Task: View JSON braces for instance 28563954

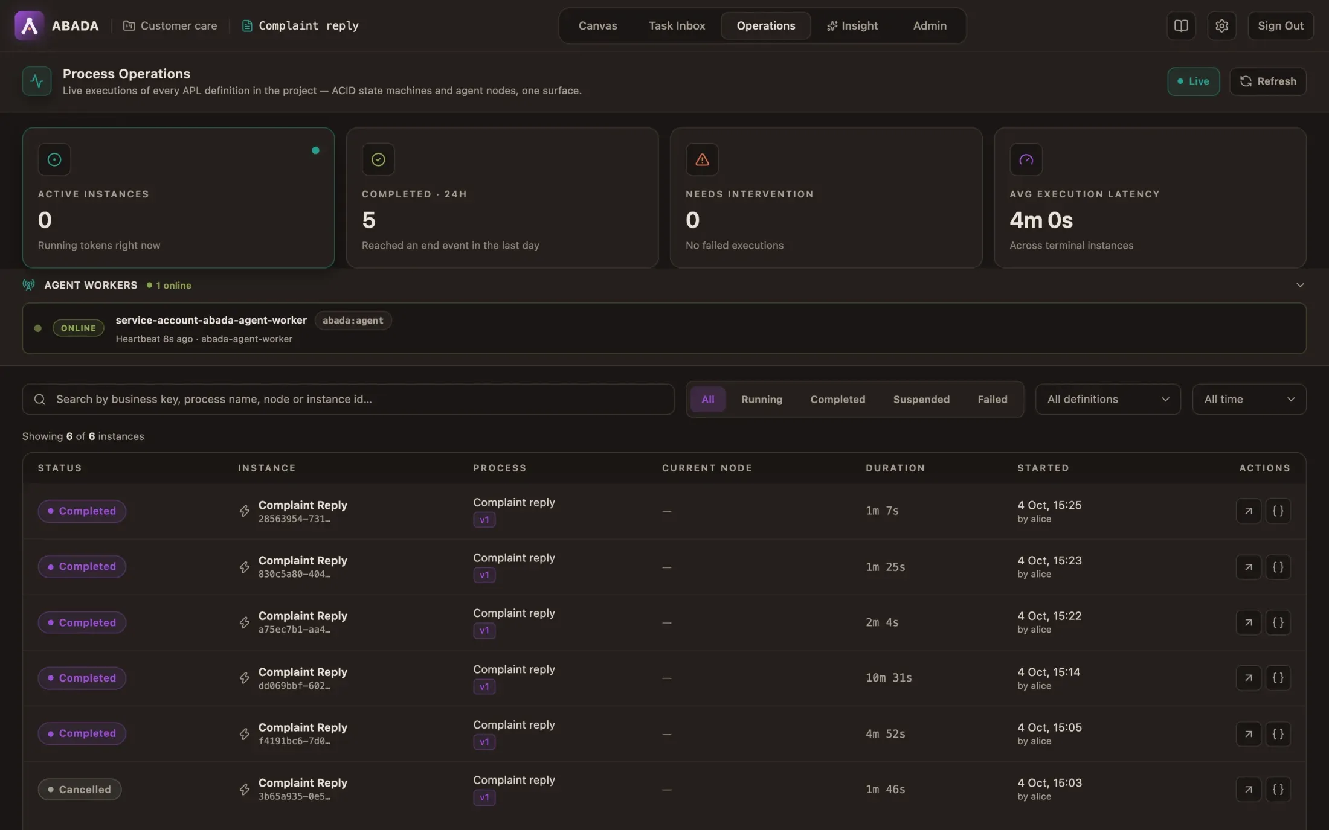Action: [x=1278, y=511]
